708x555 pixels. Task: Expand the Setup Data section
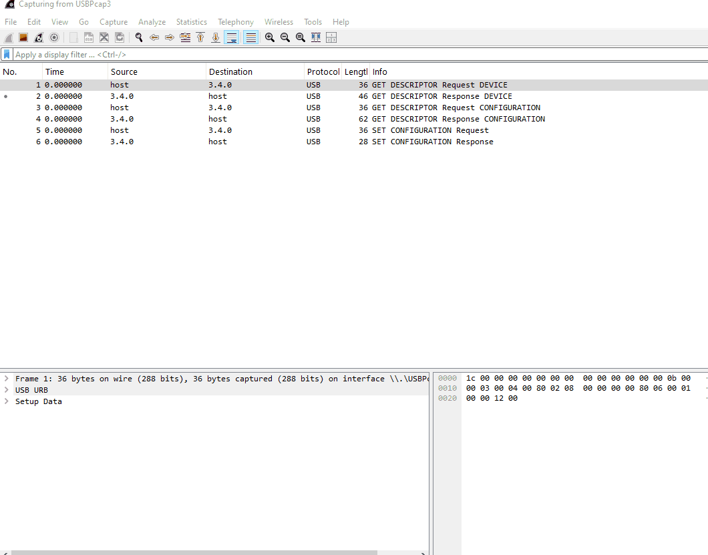tap(6, 401)
